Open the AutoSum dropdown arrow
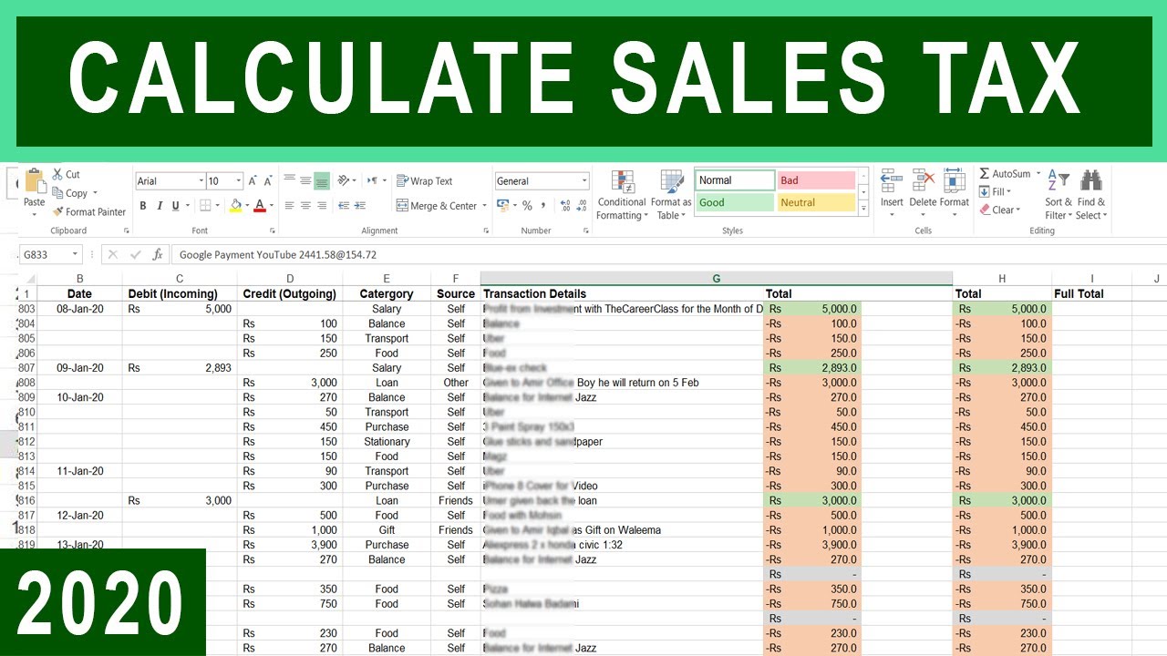Viewport: 1167px width, 656px height. 1038,173
